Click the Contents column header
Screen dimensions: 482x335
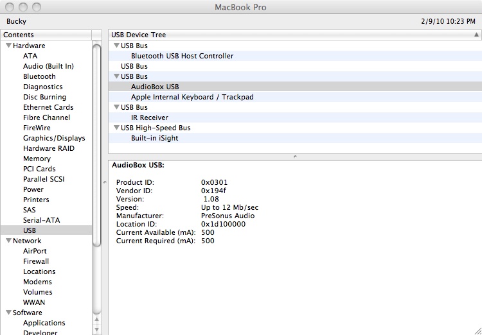coord(46,35)
